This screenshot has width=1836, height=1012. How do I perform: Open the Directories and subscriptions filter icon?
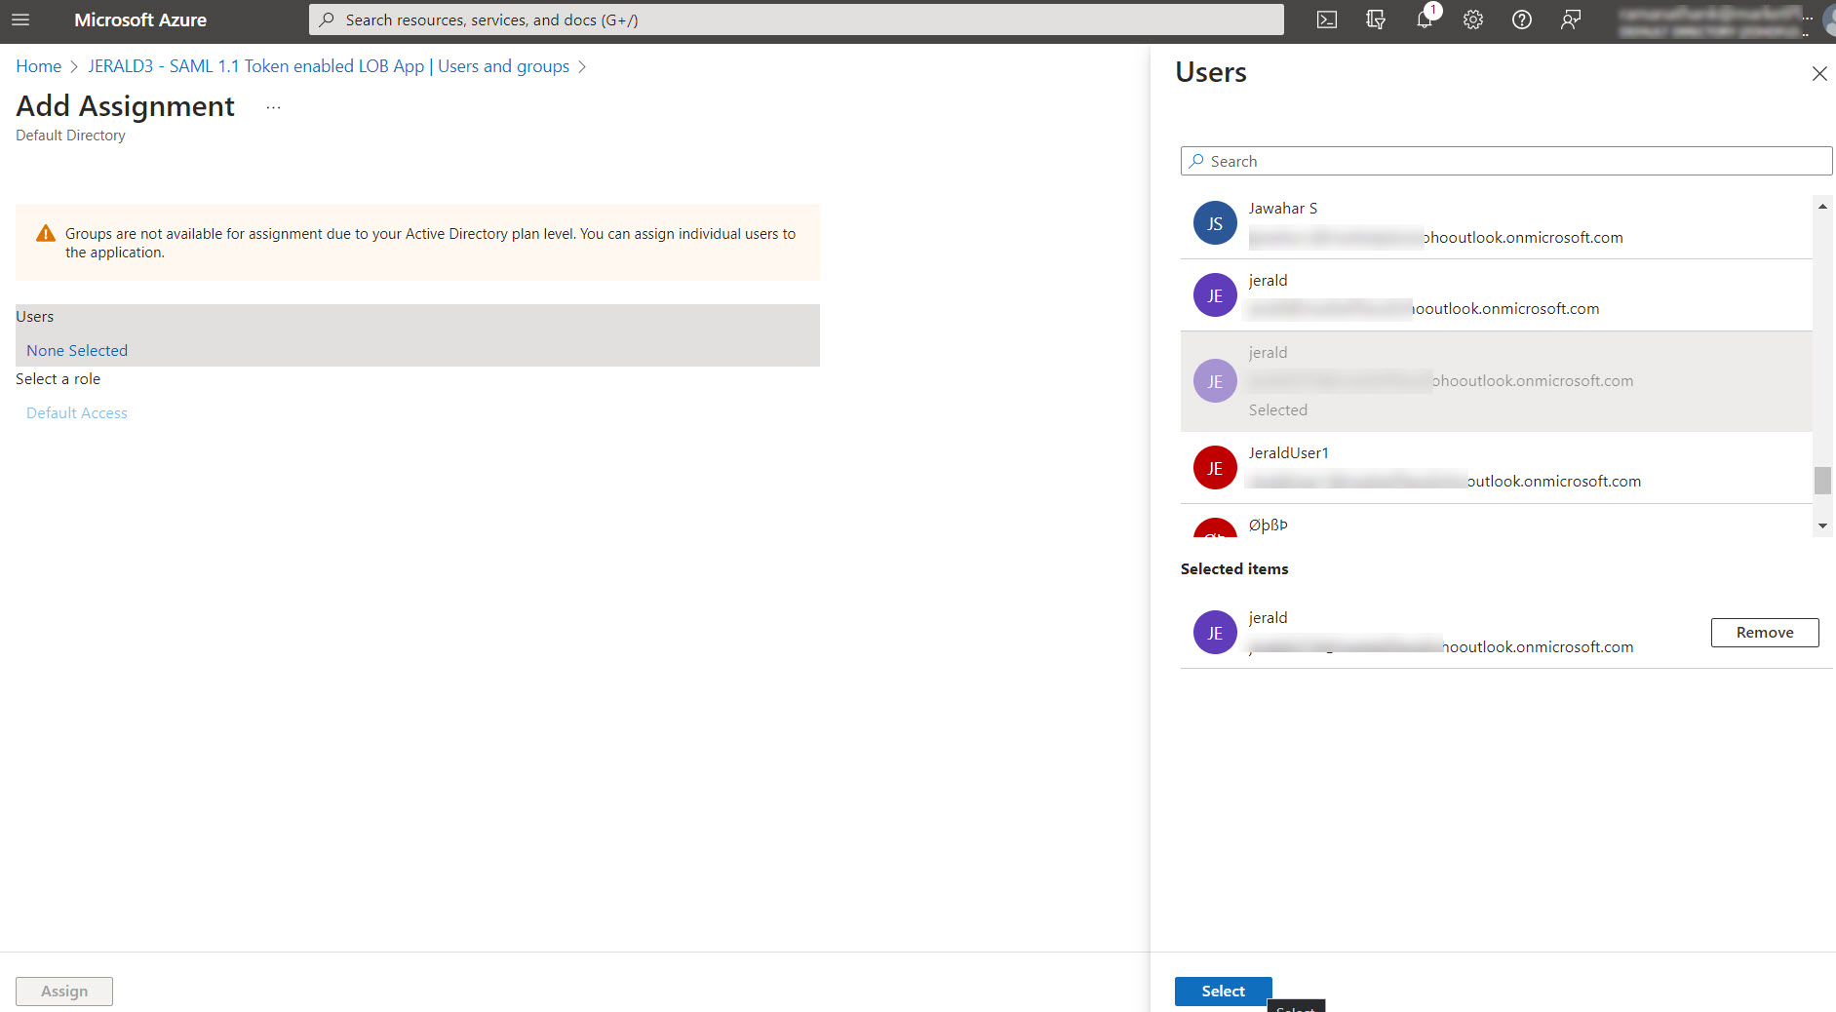[1376, 19]
